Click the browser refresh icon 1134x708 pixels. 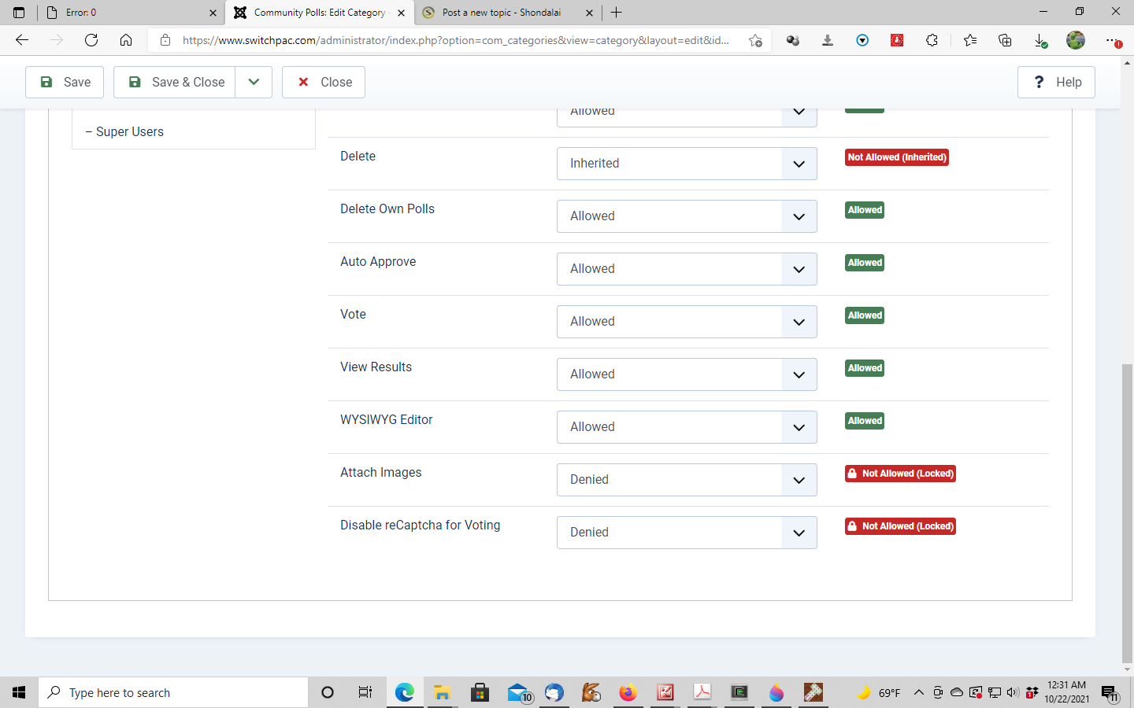tap(91, 40)
